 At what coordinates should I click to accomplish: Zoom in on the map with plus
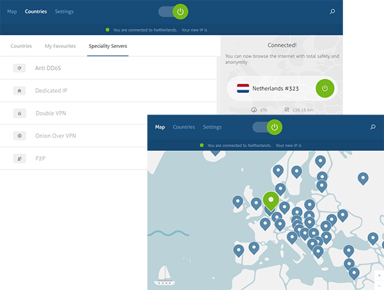point(379,275)
